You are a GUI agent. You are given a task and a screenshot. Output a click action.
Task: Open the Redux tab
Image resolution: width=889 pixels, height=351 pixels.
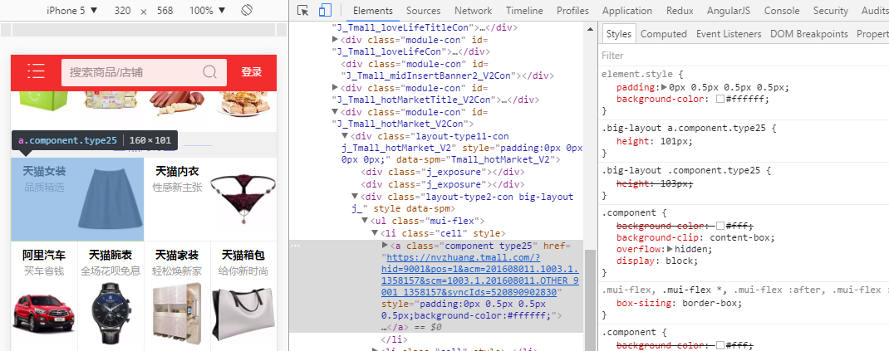click(680, 10)
